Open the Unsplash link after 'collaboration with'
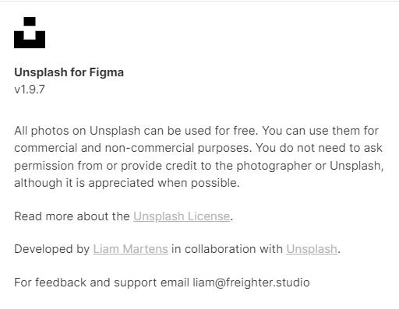Viewport: 399px width, 309px height. (312, 249)
